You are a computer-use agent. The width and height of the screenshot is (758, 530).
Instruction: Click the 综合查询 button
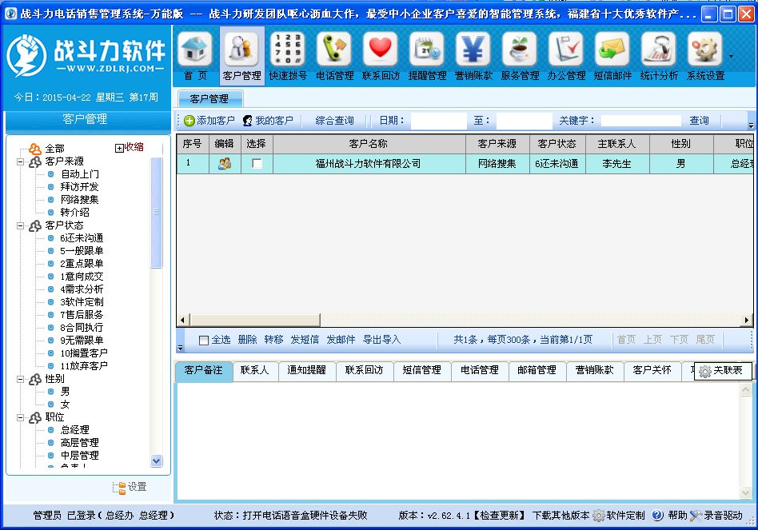334,121
